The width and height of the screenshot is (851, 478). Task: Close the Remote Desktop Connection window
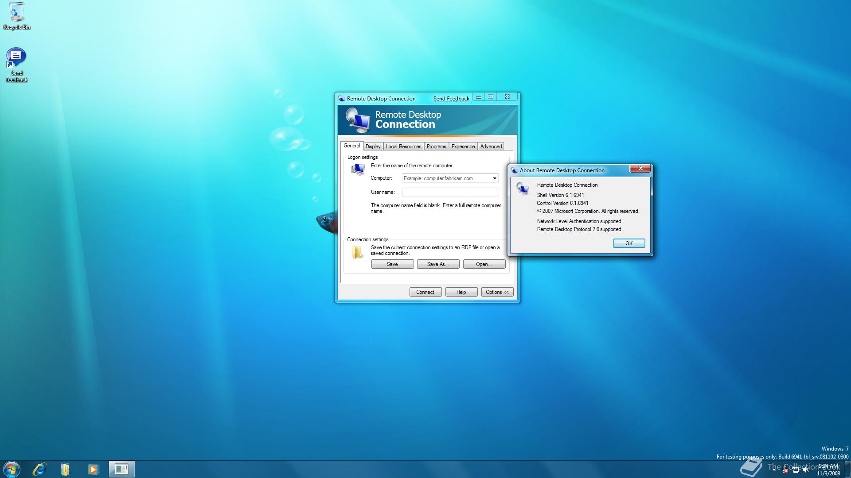coord(507,97)
